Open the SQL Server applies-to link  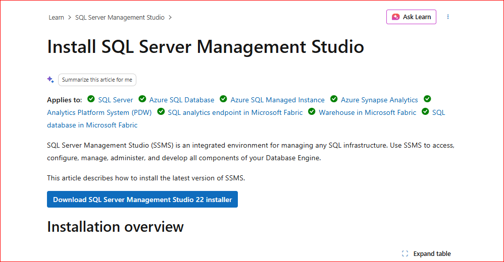point(115,100)
